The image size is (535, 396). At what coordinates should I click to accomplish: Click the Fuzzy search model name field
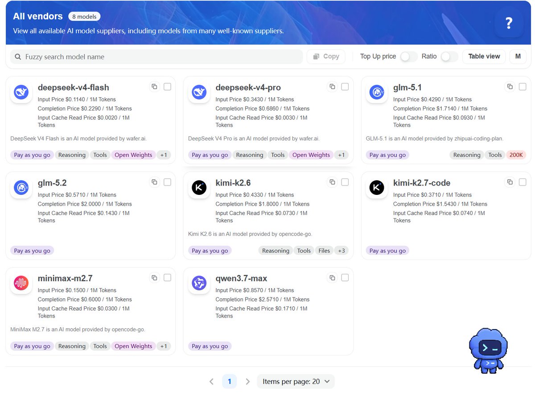click(x=156, y=57)
